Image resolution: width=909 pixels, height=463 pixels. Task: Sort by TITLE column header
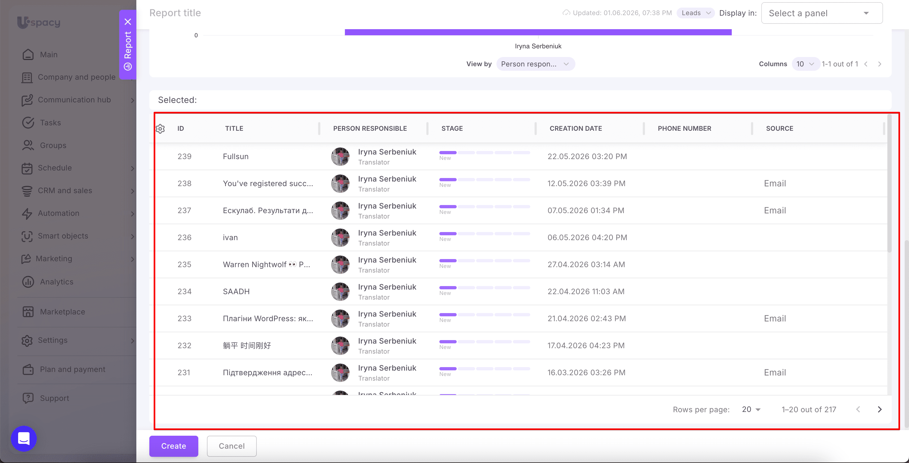tap(234, 129)
